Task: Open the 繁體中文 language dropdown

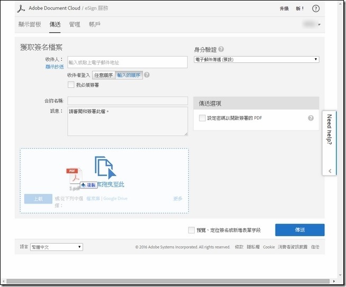Action: pyautogui.click(x=57, y=247)
